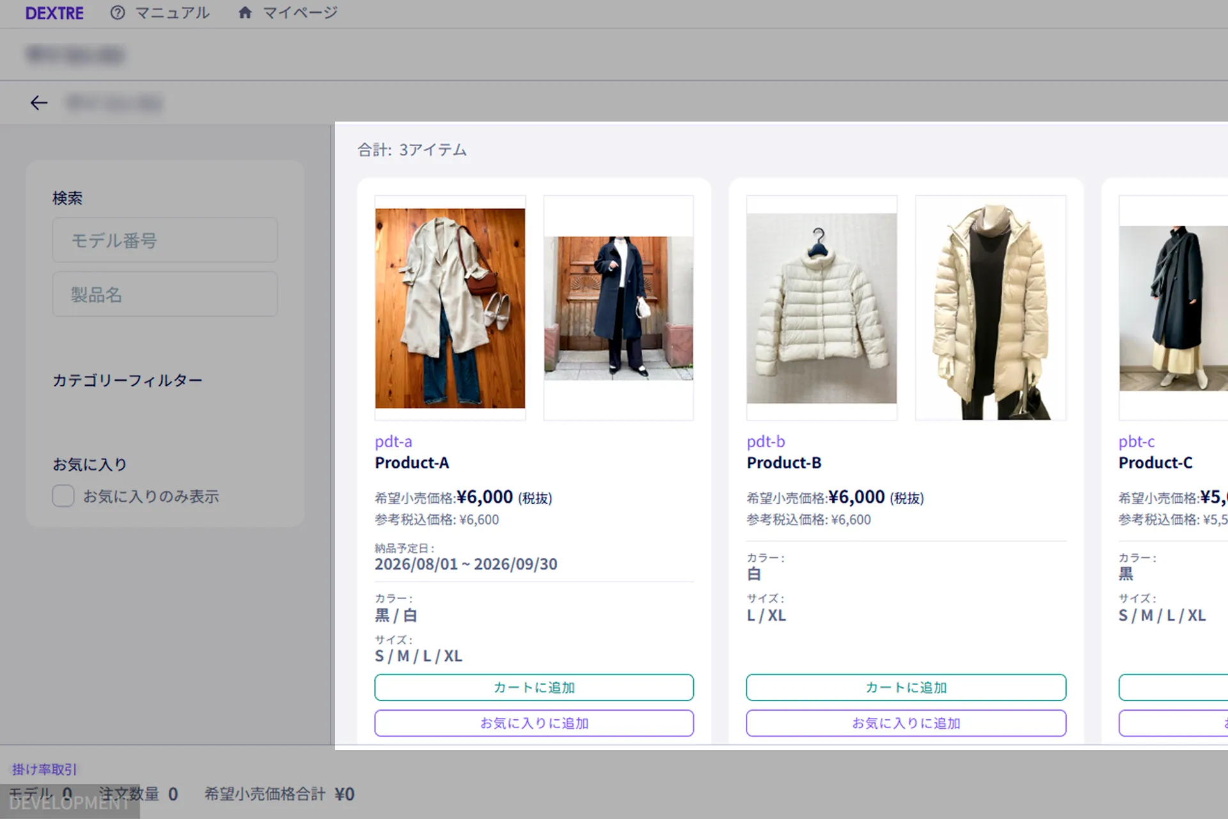
Task: Add Product-A to cart with カートに追加
Action: click(x=534, y=687)
